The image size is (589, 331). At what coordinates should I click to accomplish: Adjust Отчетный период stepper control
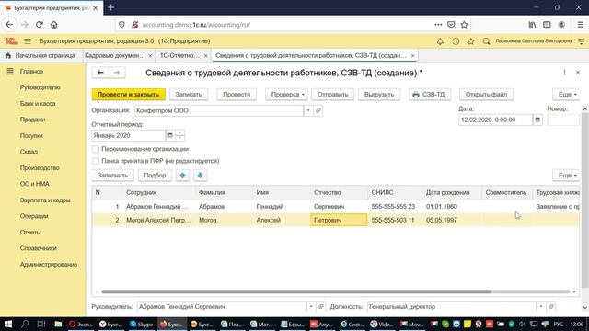point(180,135)
